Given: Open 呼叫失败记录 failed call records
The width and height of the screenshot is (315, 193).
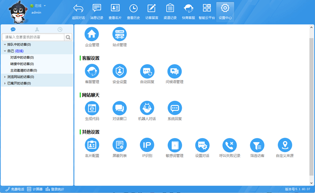Looking at the screenshot, I should 230,145.
